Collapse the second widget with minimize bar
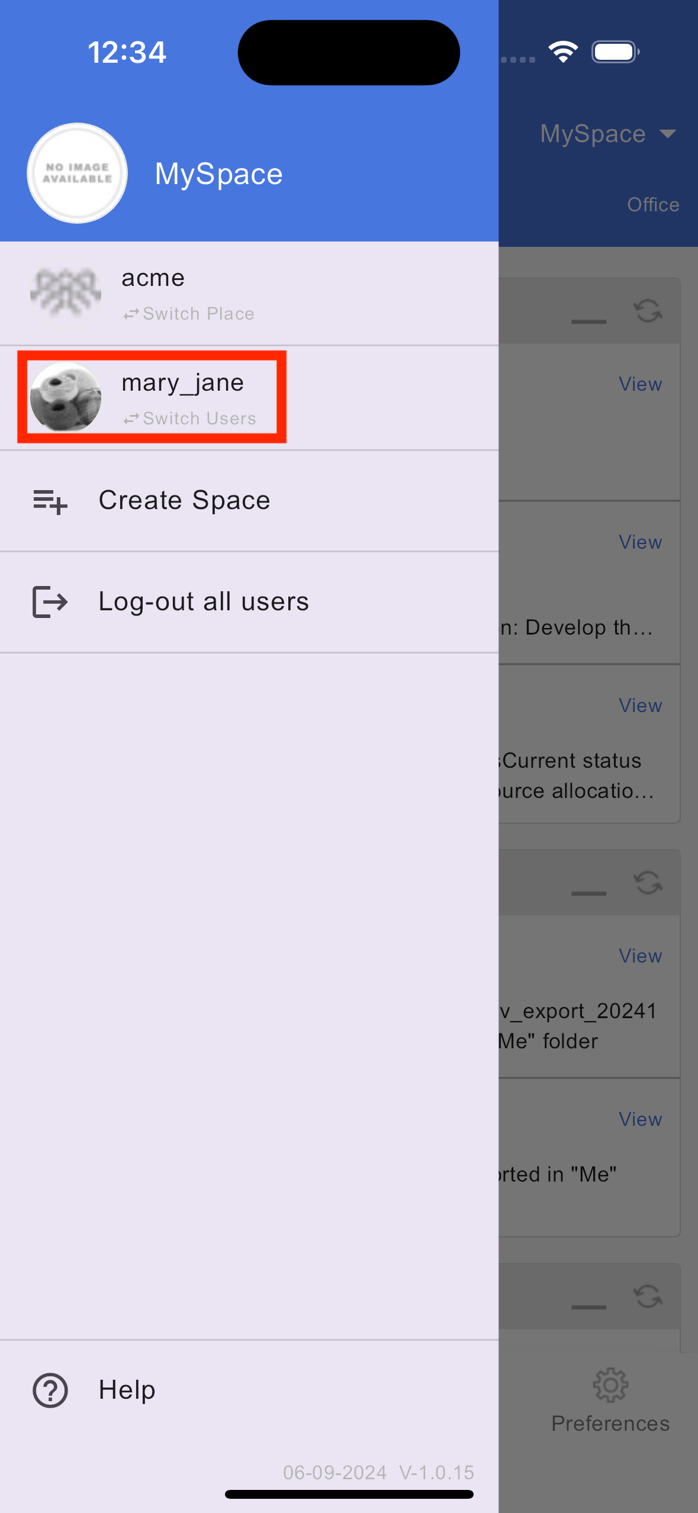The width and height of the screenshot is (698, 1513). (588, 893)
